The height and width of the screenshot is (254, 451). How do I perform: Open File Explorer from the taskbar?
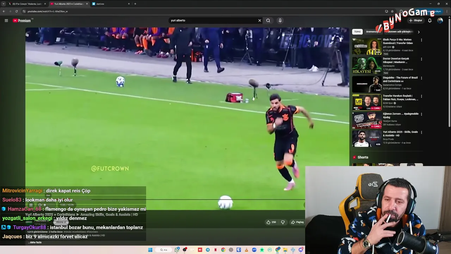click(x=285, y=250)
